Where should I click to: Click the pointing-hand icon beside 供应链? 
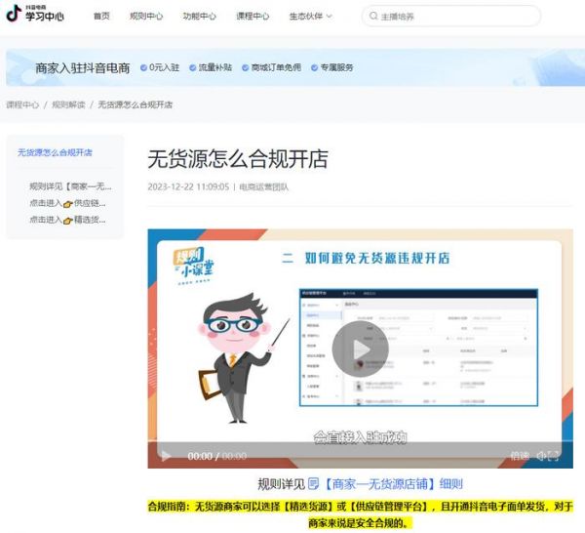(x=68, y=204)
